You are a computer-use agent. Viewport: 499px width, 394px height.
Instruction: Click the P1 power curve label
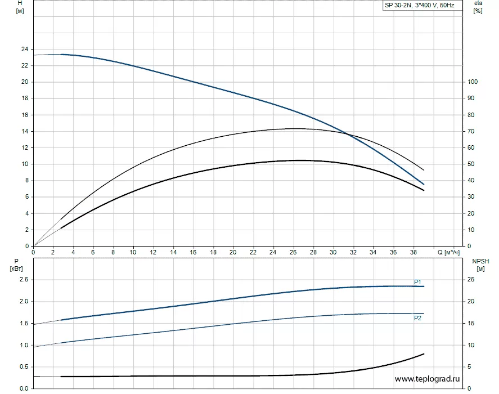click(x=417, y=282)
